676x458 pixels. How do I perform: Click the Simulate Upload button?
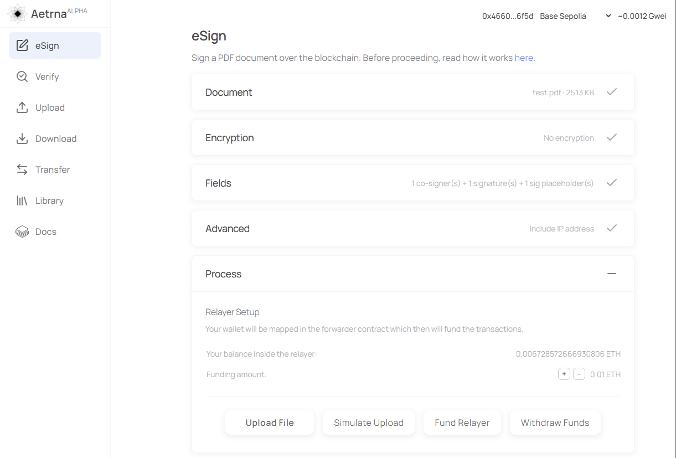click(x=368, y=423)
